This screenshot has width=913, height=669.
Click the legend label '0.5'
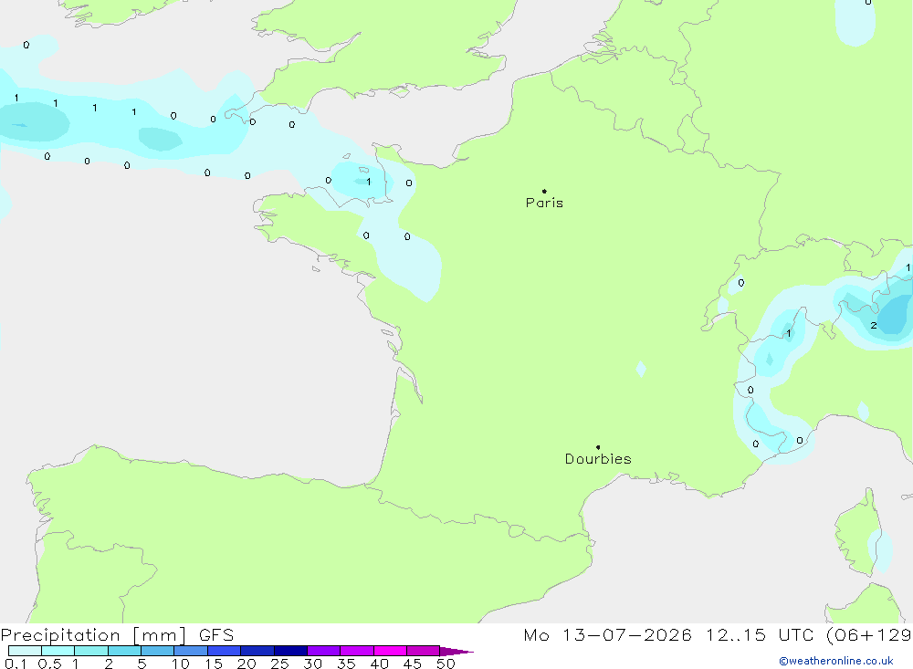click(49, 664)
